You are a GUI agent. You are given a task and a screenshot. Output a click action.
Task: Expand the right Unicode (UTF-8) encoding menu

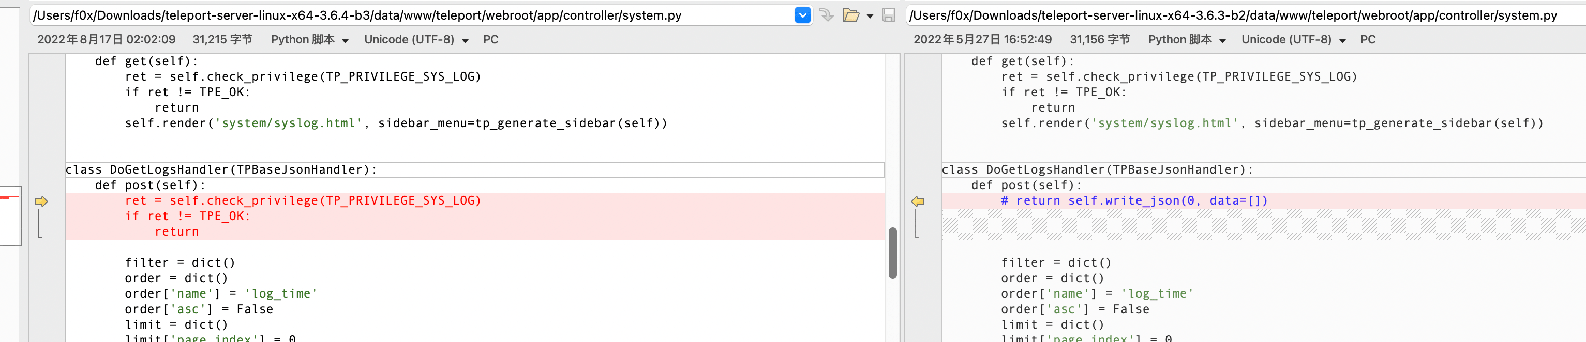click(1293, 40)
